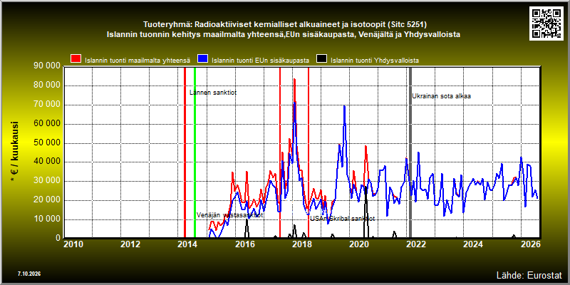Click the QR code image
Screen dimensions: 570x285
click(547, 23)
